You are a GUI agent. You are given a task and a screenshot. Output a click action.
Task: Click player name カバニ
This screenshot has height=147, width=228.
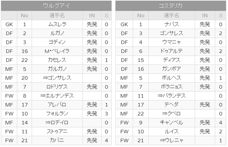pos(57,140)
